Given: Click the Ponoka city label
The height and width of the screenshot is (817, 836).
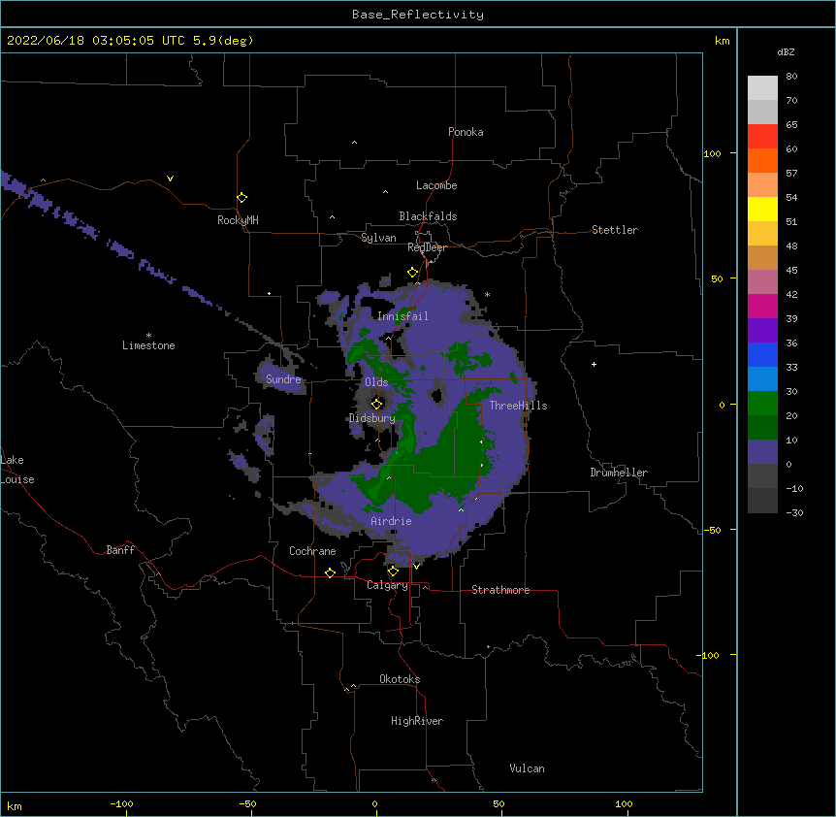Looking at the screenshot, I should point(466,132).
